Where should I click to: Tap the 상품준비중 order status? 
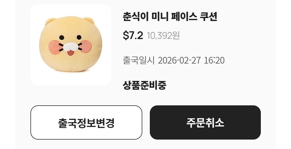tap(144, 85)
